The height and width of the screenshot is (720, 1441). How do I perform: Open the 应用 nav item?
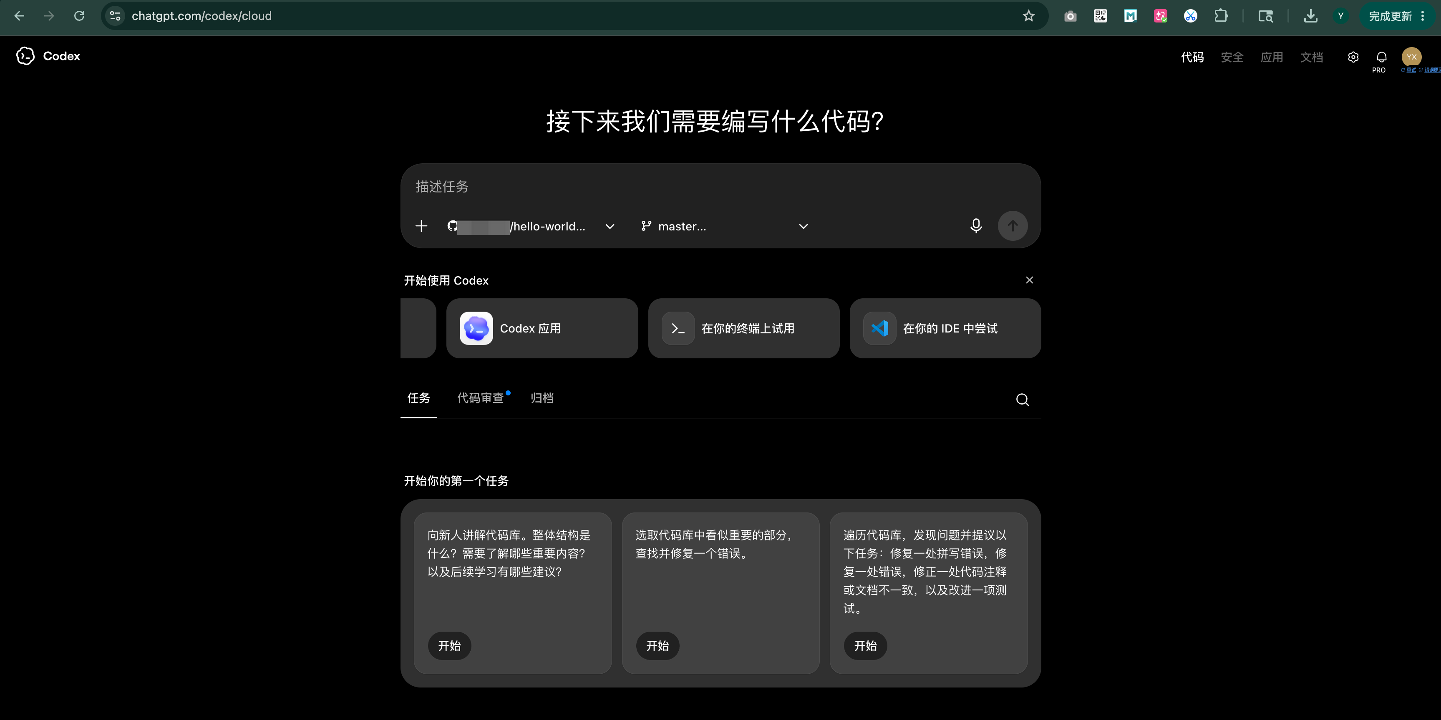1272,57
